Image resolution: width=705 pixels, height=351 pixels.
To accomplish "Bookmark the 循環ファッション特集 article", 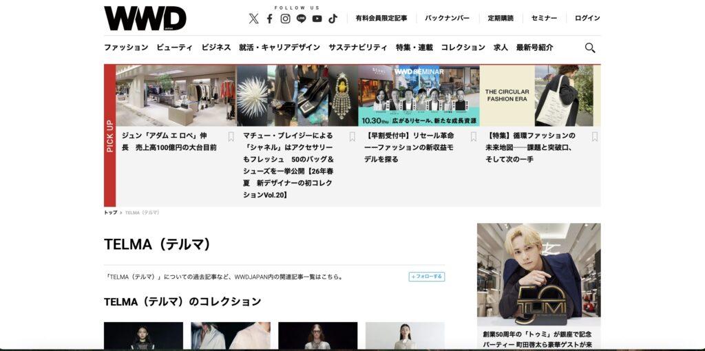I will coord(595,136).
